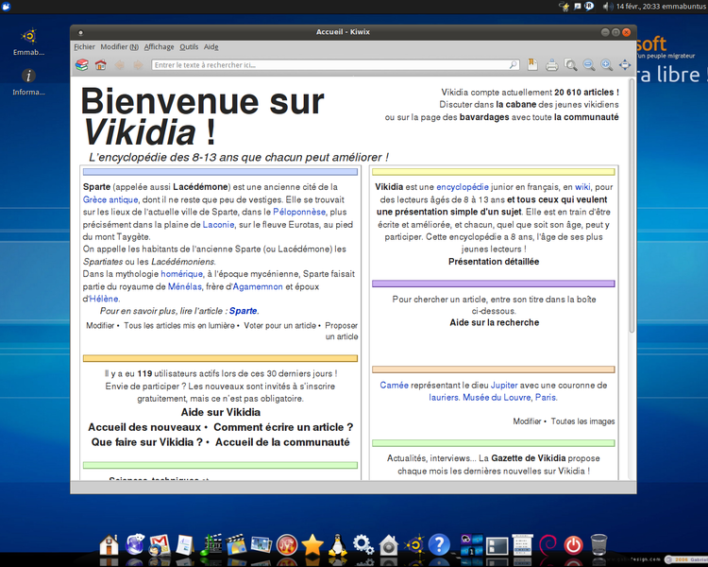The height and width of the screenshot is (567, 708).
Task: Open the bookmarks icon in Kiwix toolbar
Action: 532,64
